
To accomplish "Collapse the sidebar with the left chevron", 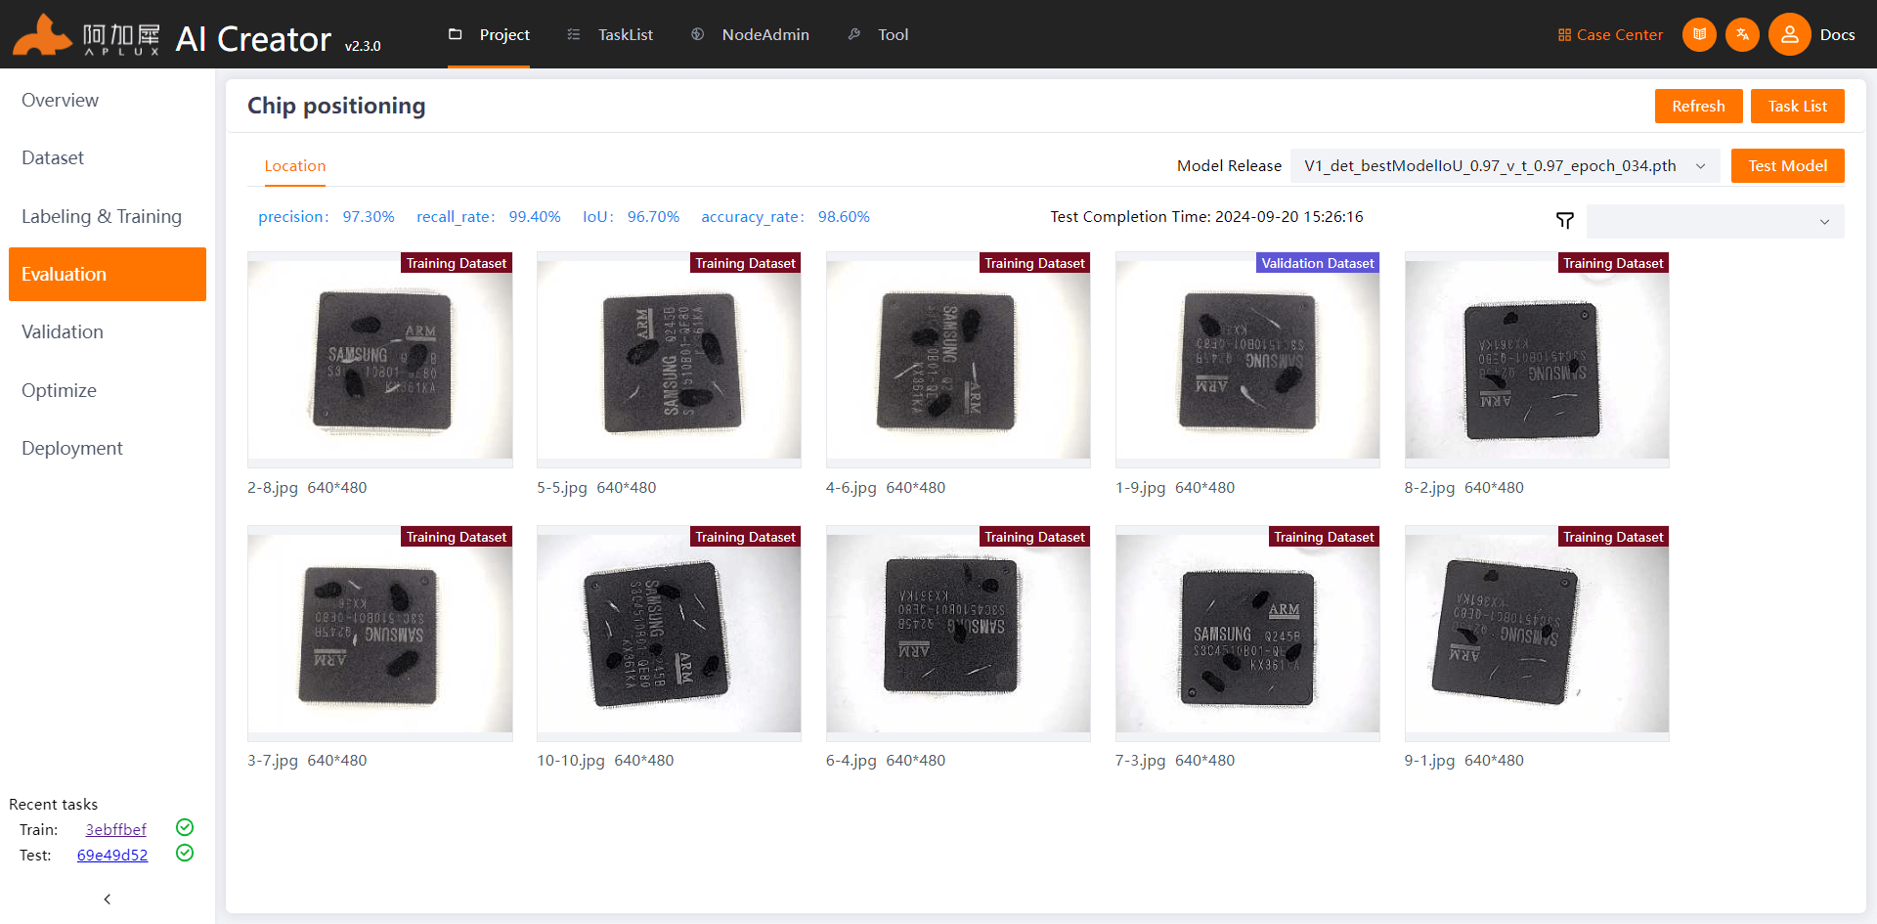I will [108, 899].
